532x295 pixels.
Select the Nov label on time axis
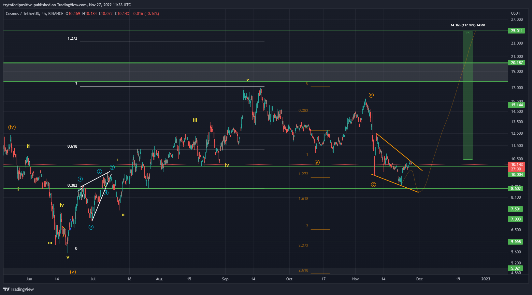pos(355,279)
